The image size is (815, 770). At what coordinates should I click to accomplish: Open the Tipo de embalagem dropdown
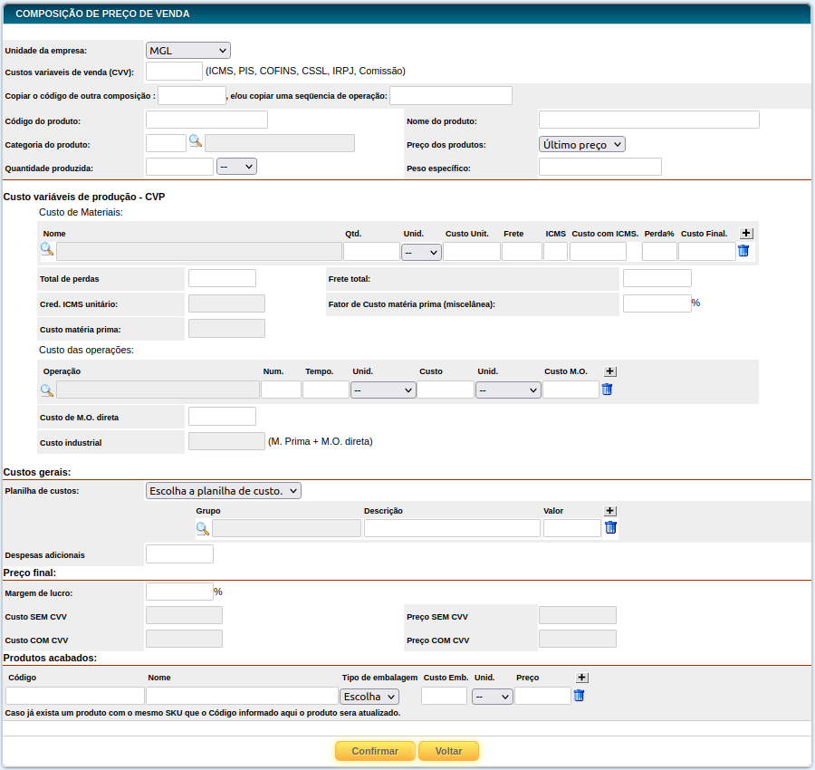click(369, 697)
